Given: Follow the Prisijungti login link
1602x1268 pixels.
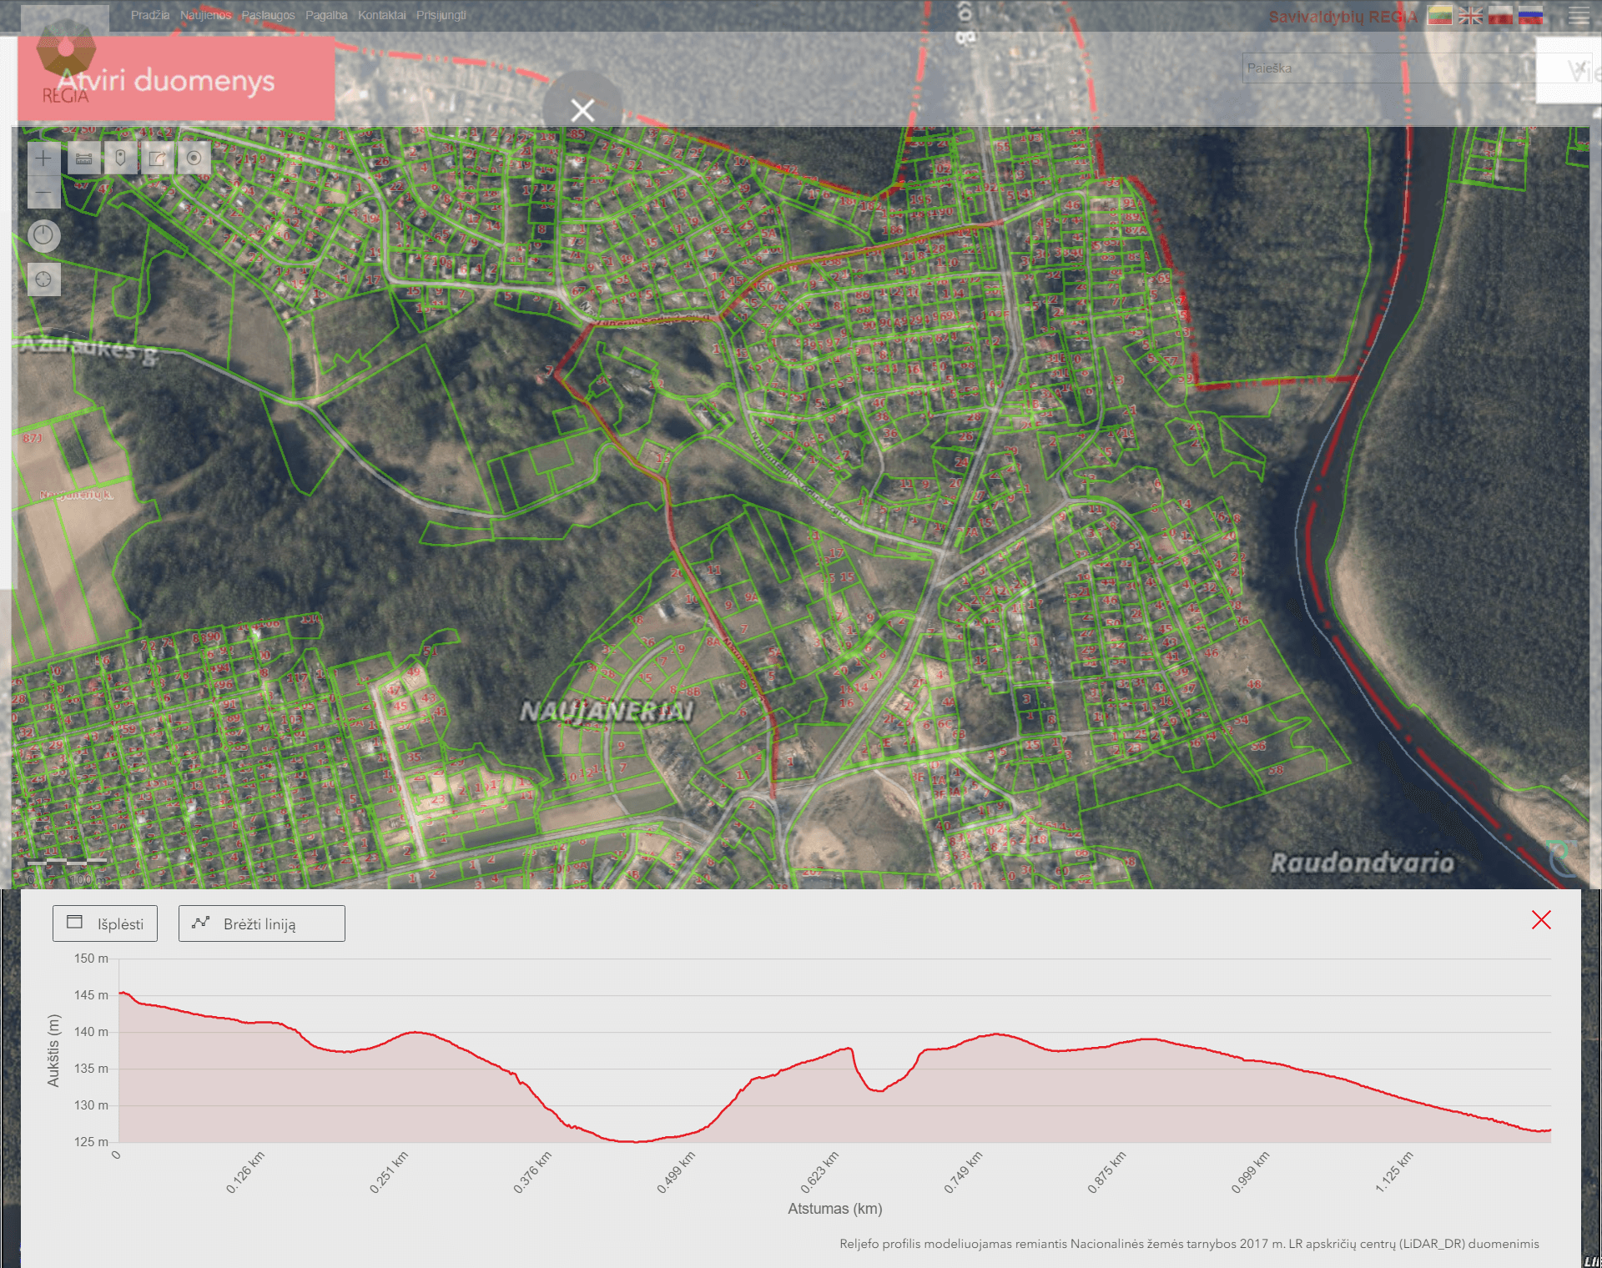Looking at the screenshot, I should tap(441, 15).
